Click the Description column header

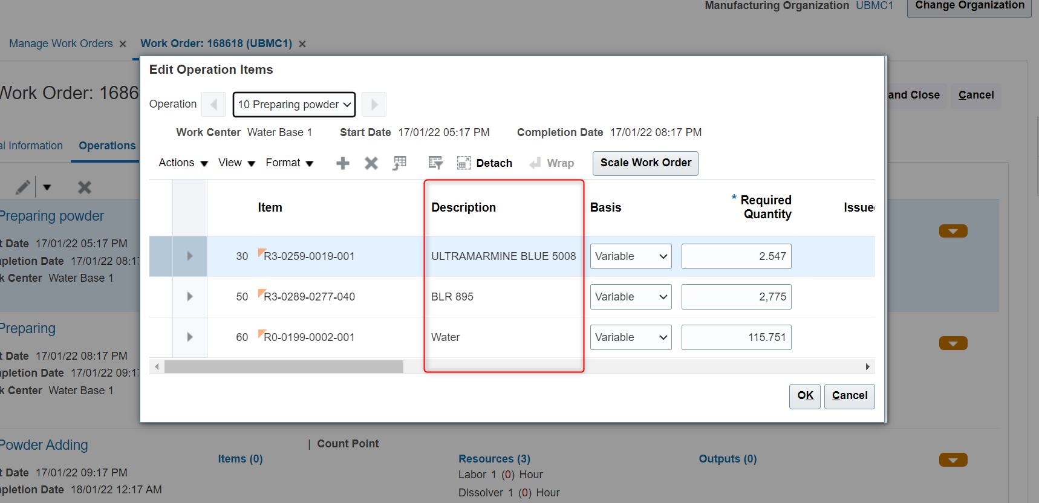tap(463, 207)
